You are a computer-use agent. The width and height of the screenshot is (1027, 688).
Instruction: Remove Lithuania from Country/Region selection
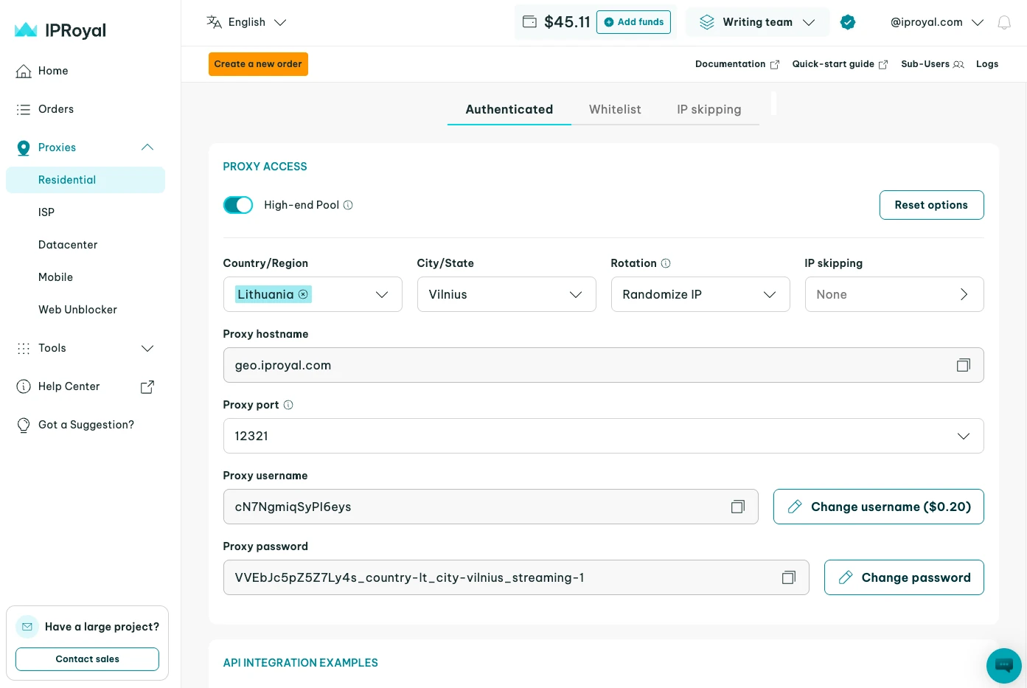point(303,294)
